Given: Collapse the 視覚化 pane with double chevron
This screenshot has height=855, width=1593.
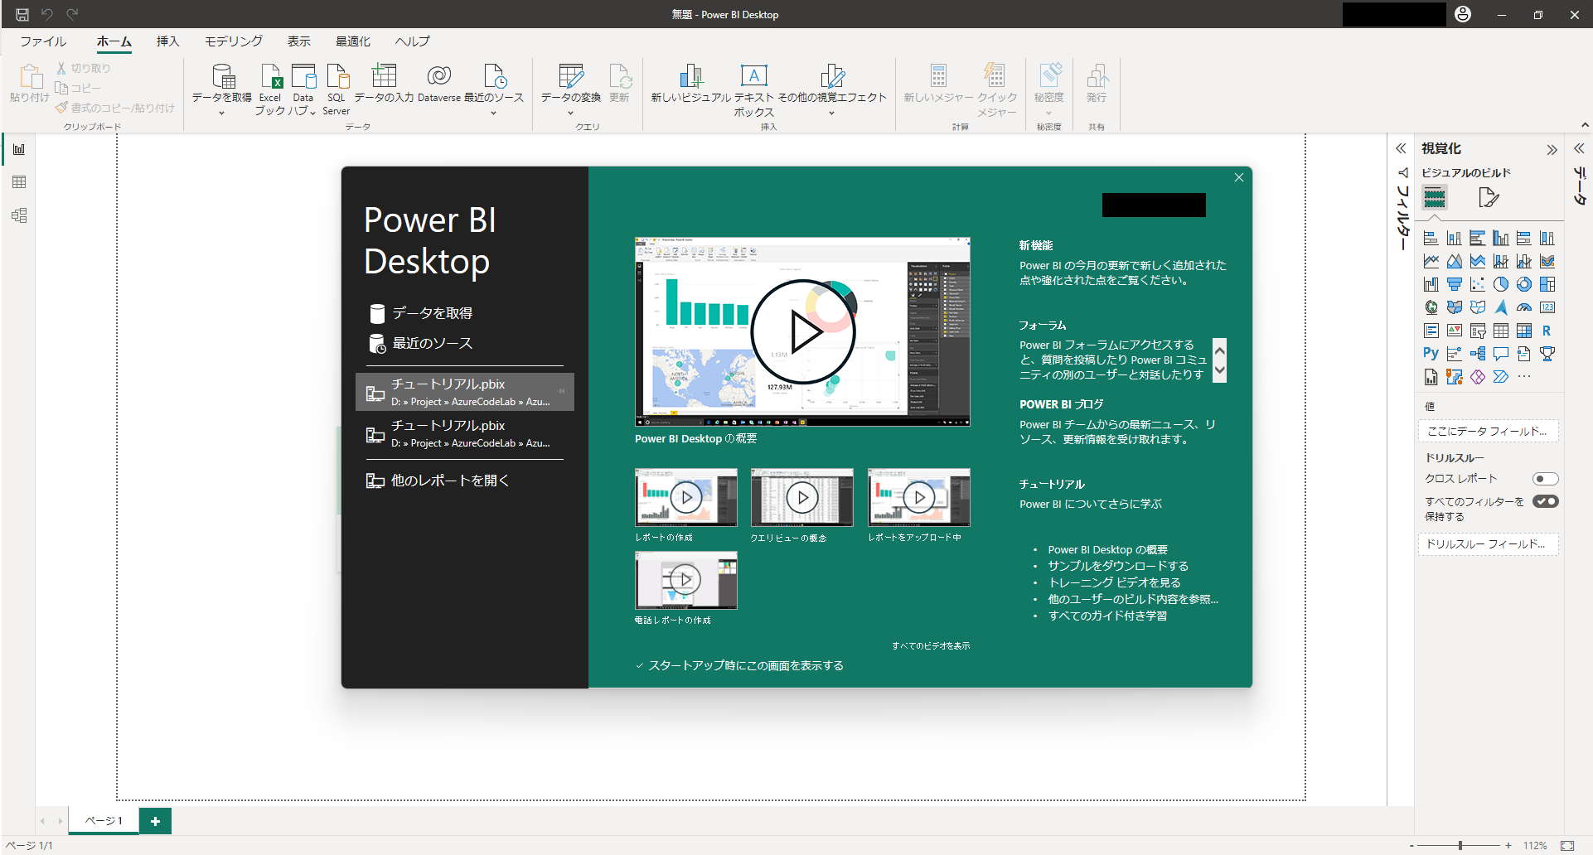Looking at the screenshot, I should click(1552, 150).
